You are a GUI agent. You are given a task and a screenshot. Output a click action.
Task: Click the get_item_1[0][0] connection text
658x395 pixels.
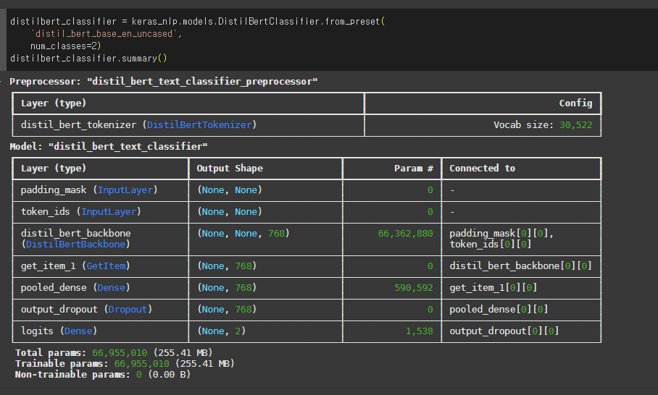point(493,288)
